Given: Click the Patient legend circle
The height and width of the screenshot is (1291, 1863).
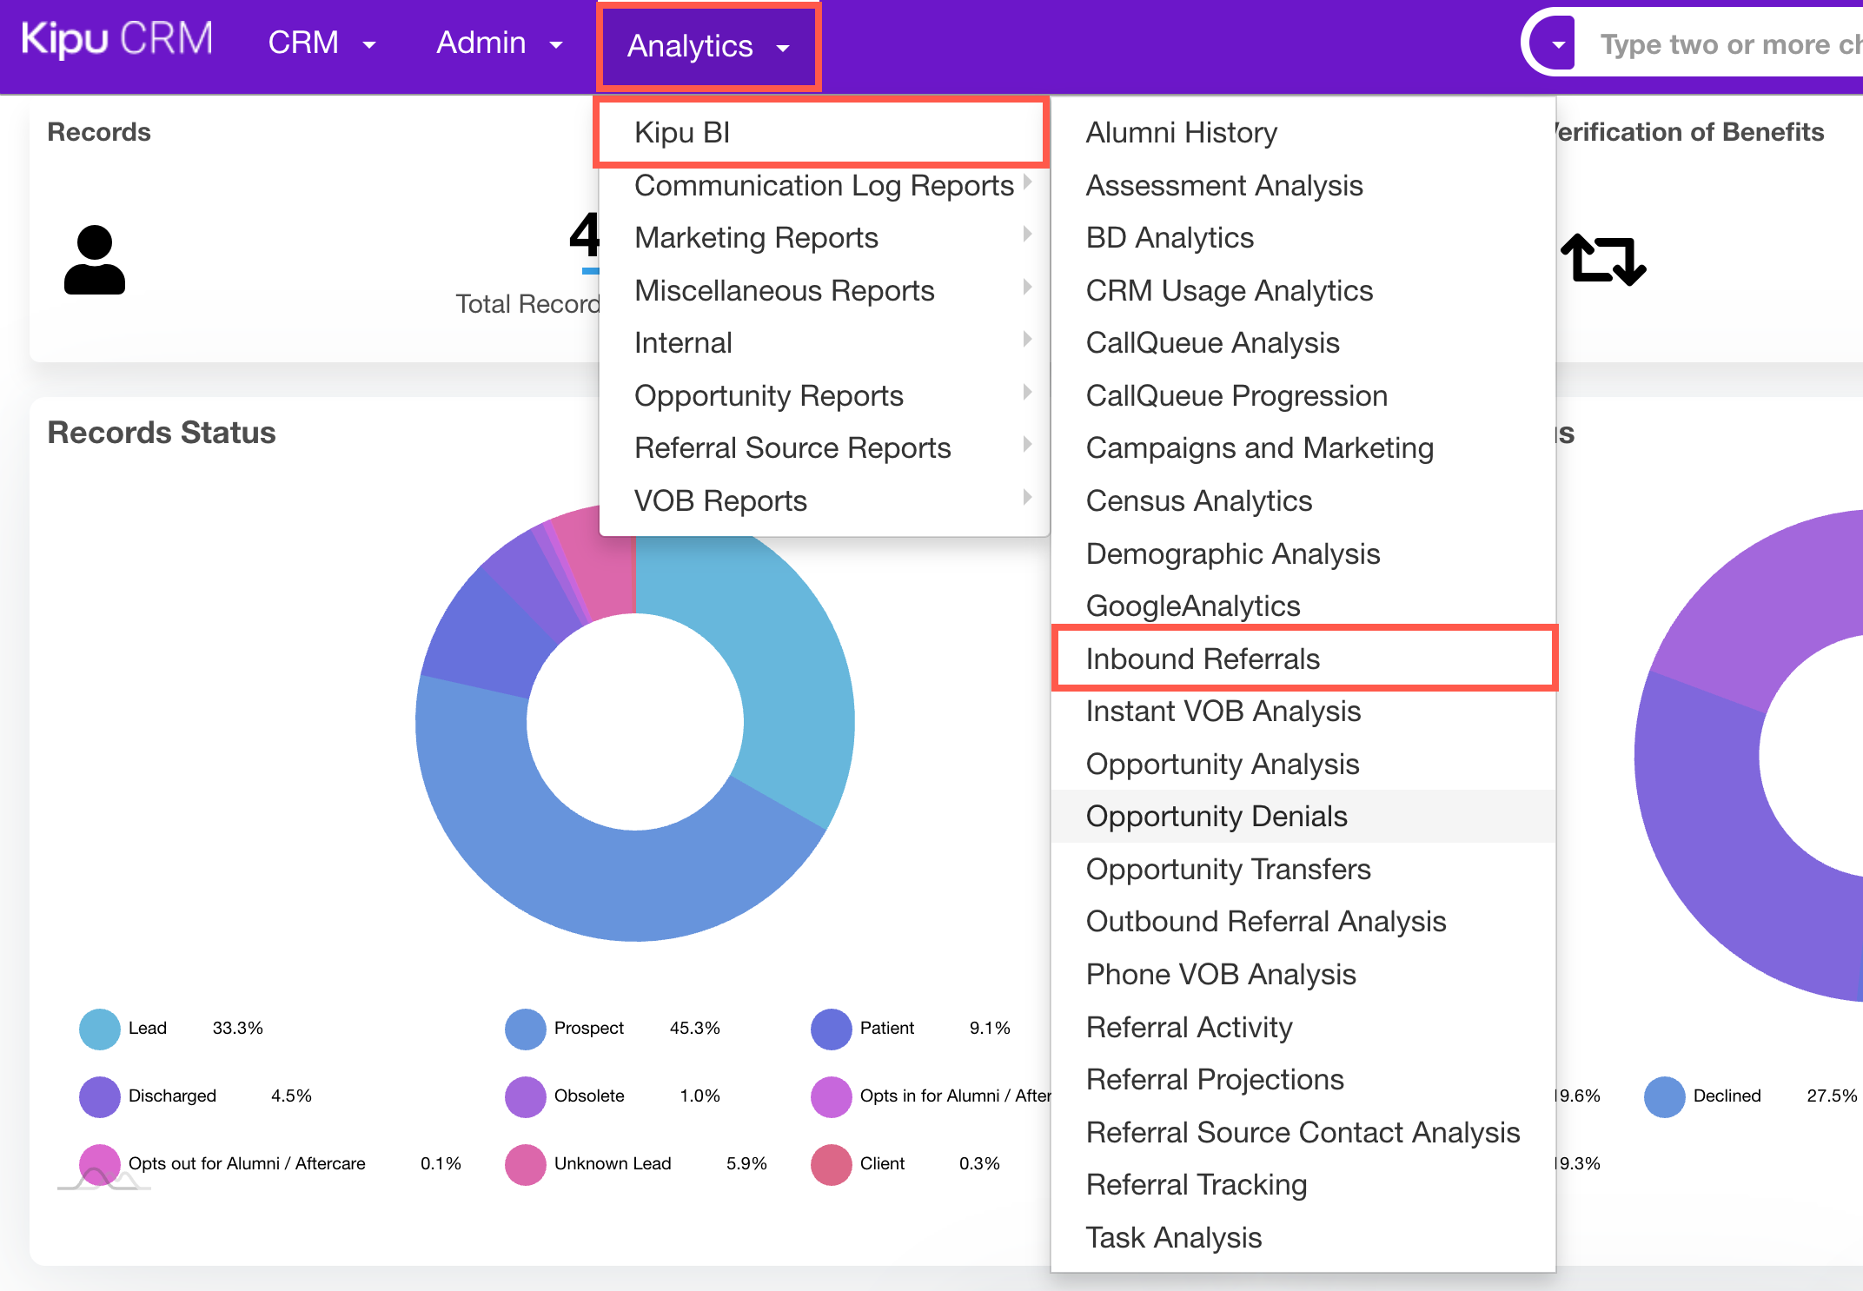Looking at the screenshot, I should [x=831, y=1029].
